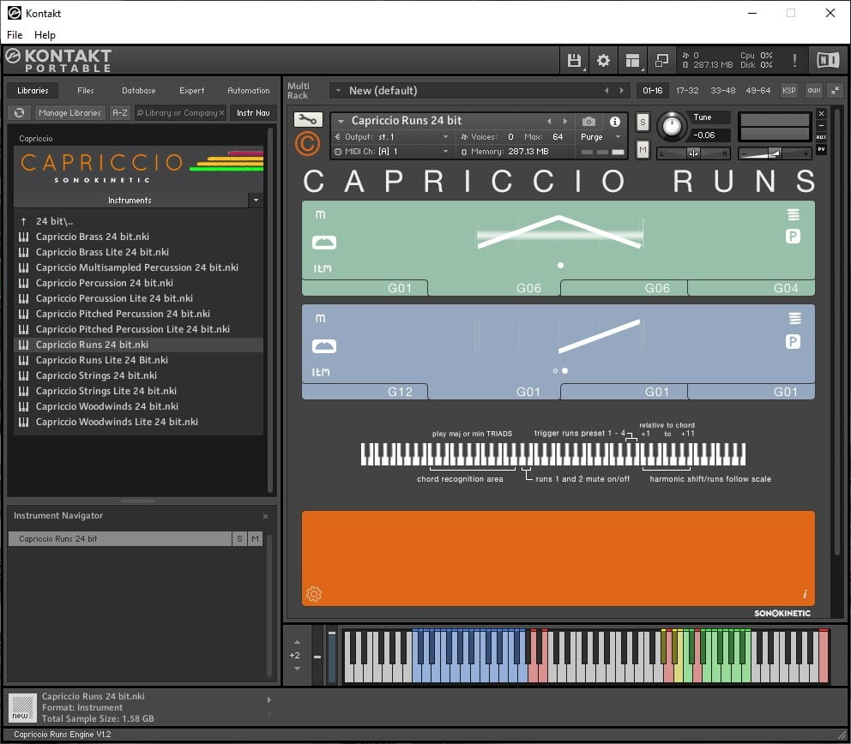Open the instrument name dropdown arrow
851x744 pixels.
pos(341,121)
